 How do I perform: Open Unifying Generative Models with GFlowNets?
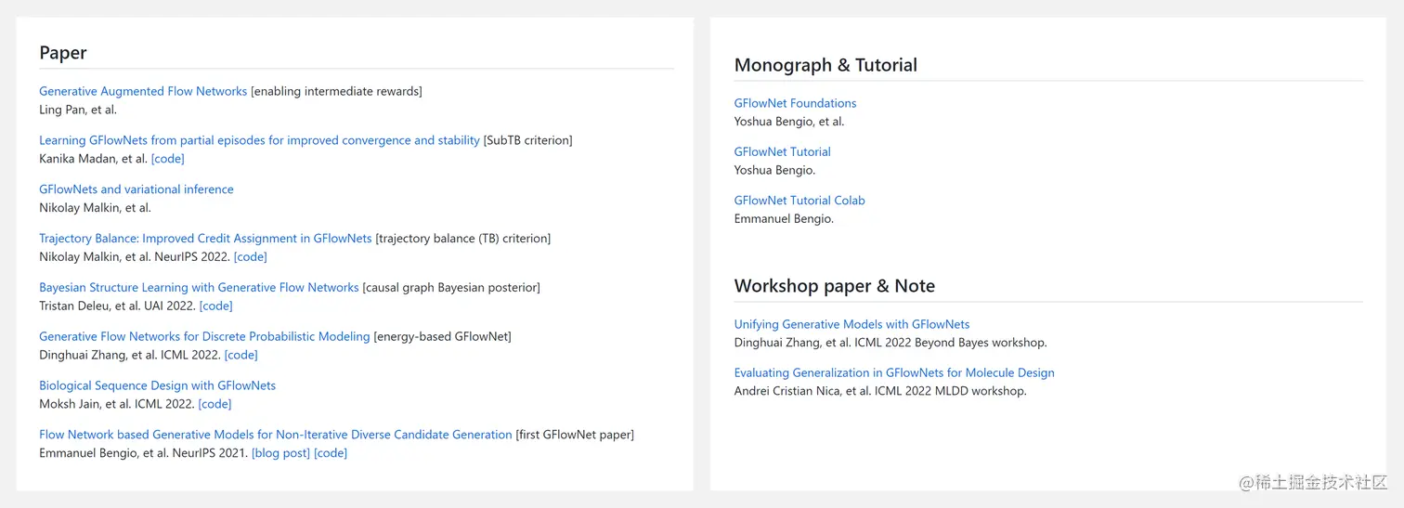coord(851,324)
